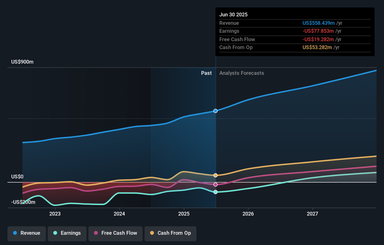Click the blue Revenue data point marker
This screenshot has height=245, width=384.
click(x=215, y=111)
